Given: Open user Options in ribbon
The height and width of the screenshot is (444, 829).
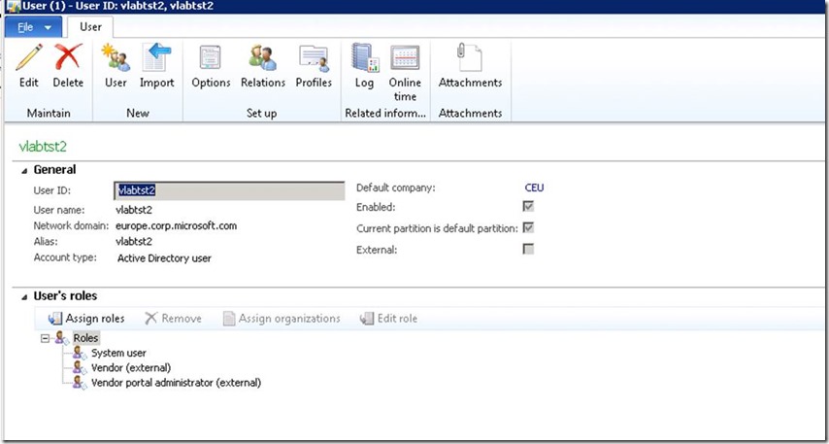Looking at the screenshot, I should [x=211, y=59].
